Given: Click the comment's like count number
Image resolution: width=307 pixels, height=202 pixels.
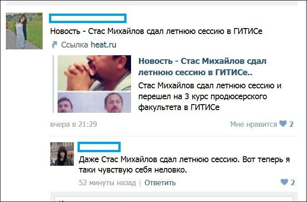Looking at the screenshot, I should 292,183.
